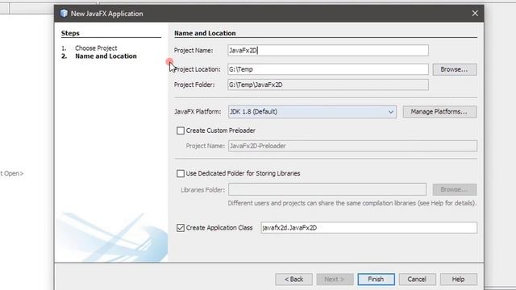Enable Use Dedicated Folder for Storing Libraries
The width and height of the screenshot is (516, 290).
click(x=181, y=173)
